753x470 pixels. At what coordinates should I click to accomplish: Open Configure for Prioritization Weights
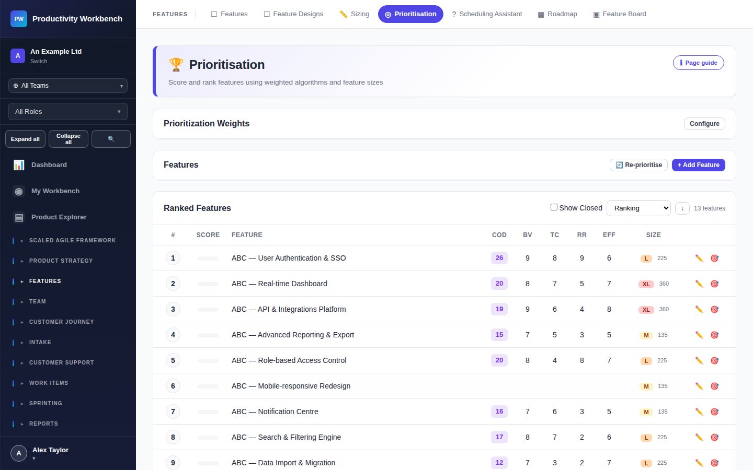point(704,124)
